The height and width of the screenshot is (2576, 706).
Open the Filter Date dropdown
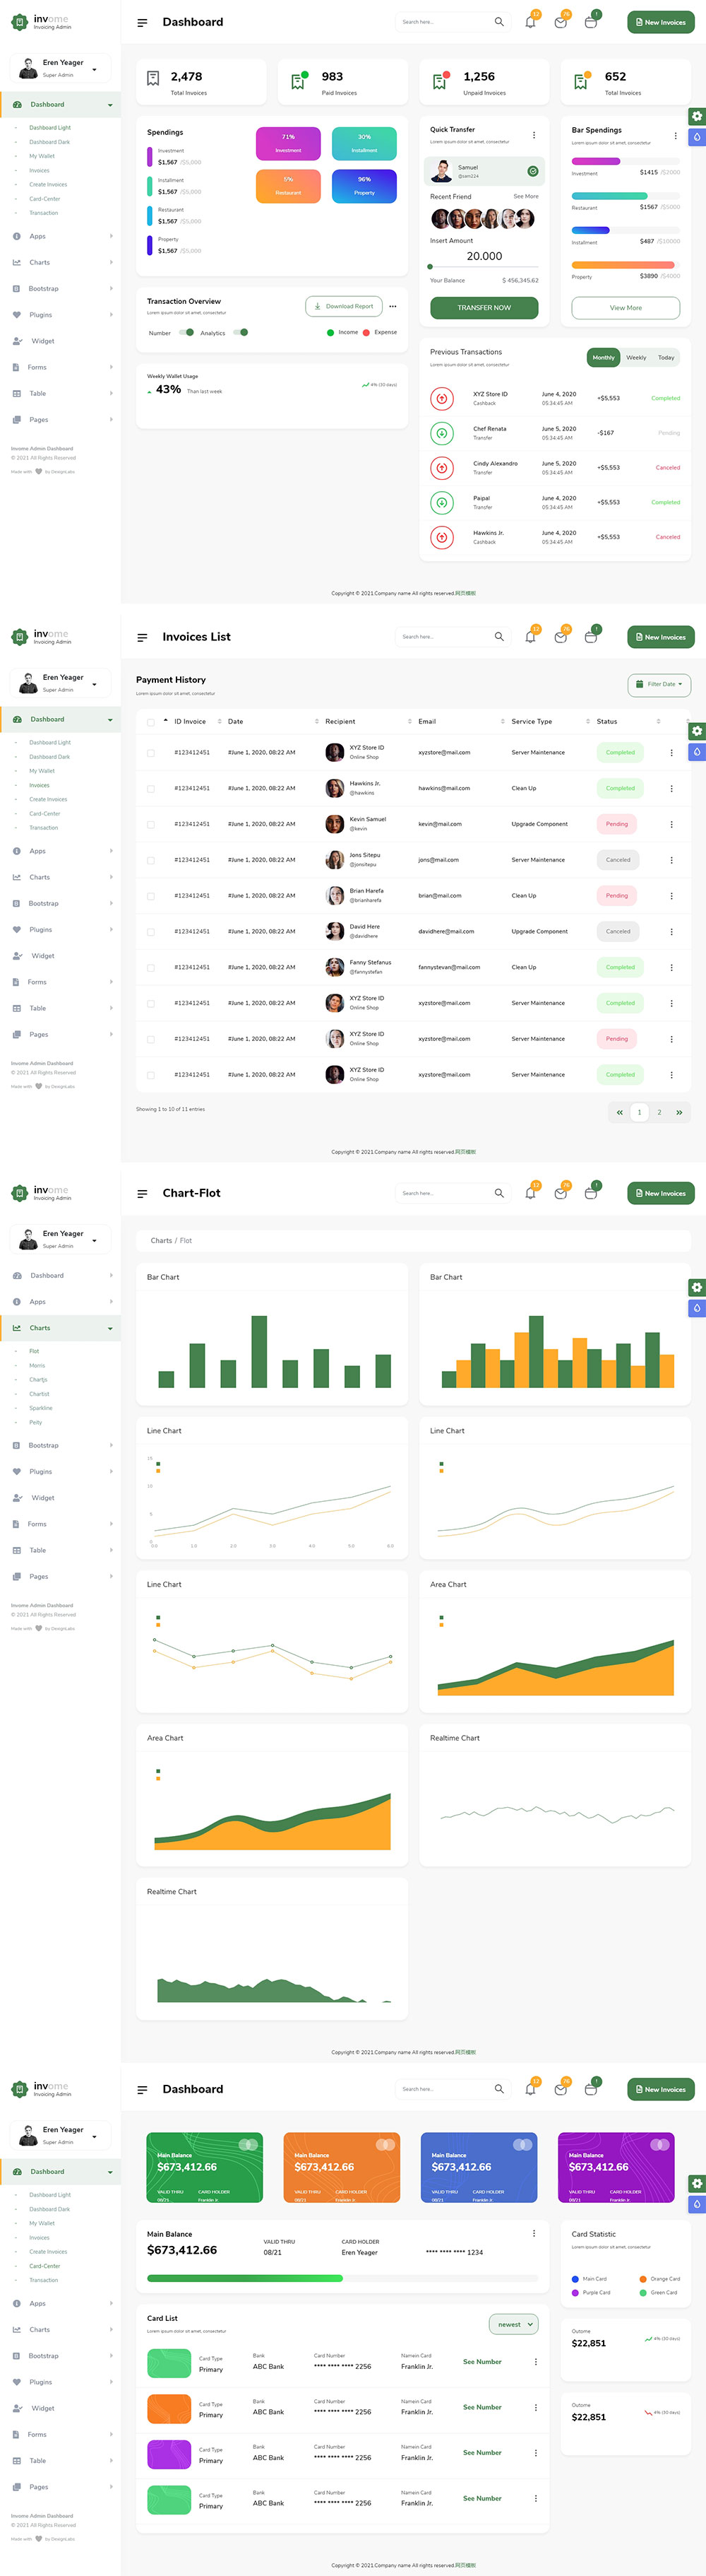point(659,684)
